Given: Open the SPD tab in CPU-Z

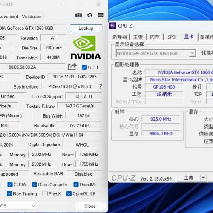Looking at the screenshot, I should pos(172,37).
